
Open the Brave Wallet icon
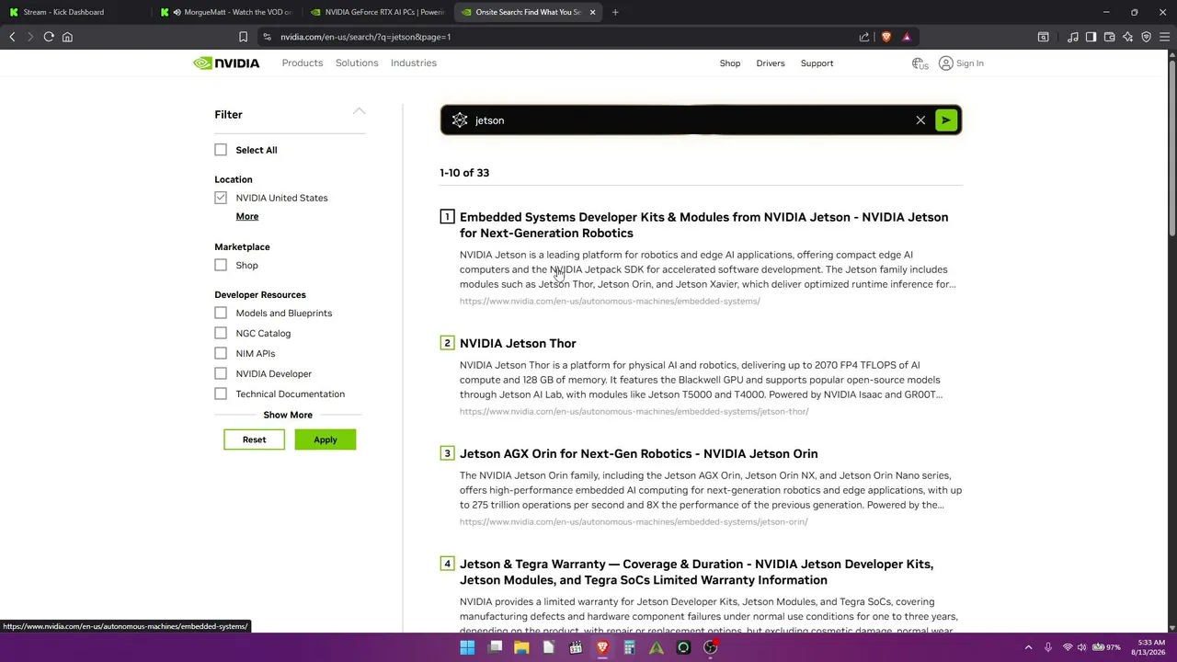tap(1109, 37)
